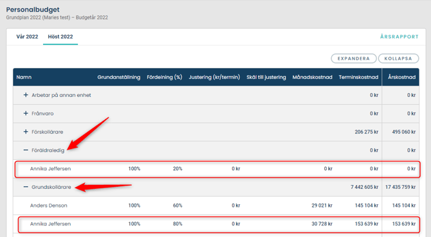This screenshot has width=431, height=237.
Task: Click the Föräldraledig group label
Action: point(48,150)
